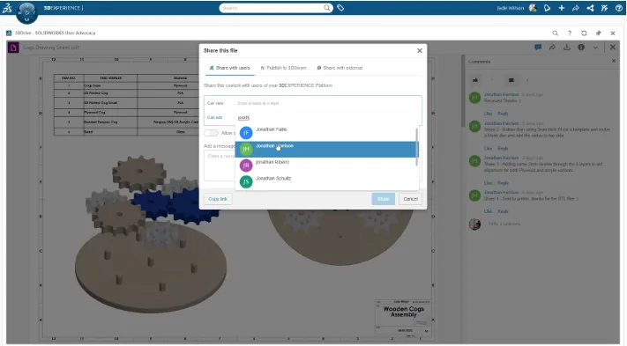Click the suggestion list scrollbar
Viewport: 627px width, 346px height.
click(x=417, y=147)
